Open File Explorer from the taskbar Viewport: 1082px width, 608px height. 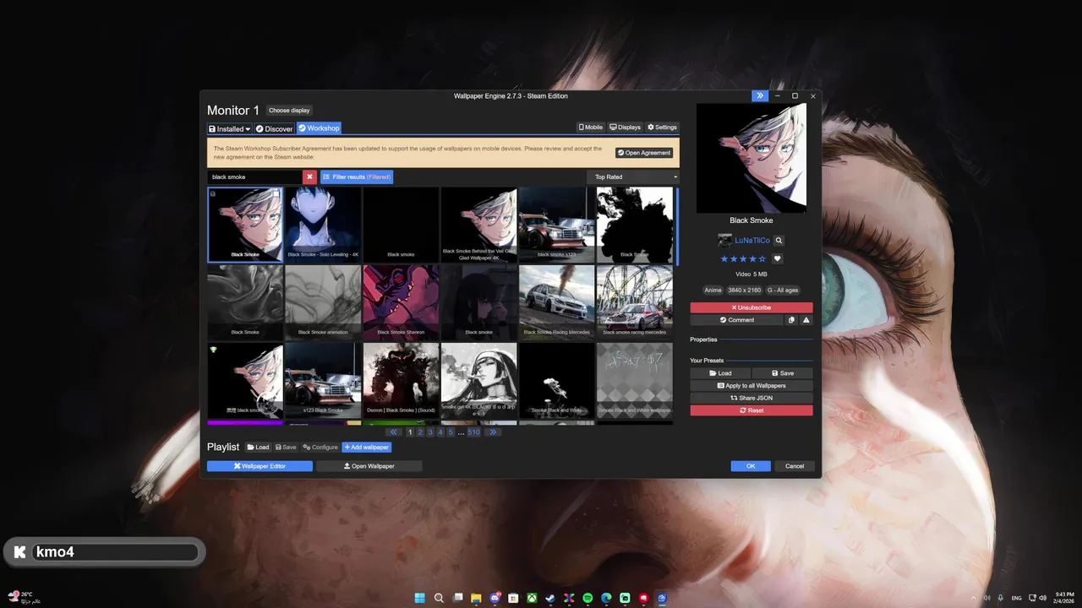tap(476, 598)
